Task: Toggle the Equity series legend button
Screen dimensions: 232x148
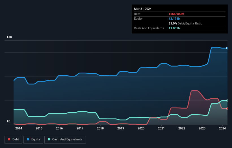Action: [33, 140]
